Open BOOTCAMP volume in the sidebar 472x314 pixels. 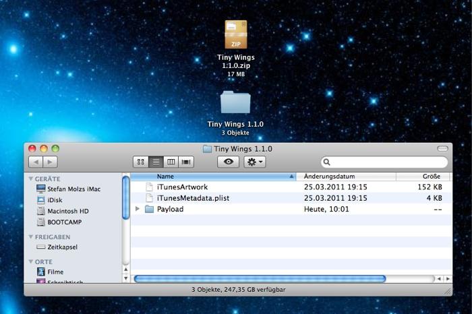[59, 222]
